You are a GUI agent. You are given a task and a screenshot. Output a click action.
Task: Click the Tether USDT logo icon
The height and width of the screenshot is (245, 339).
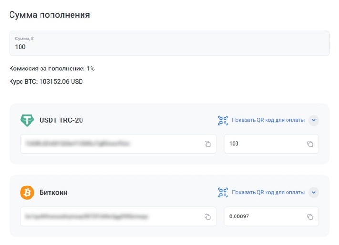pos(27,120)
